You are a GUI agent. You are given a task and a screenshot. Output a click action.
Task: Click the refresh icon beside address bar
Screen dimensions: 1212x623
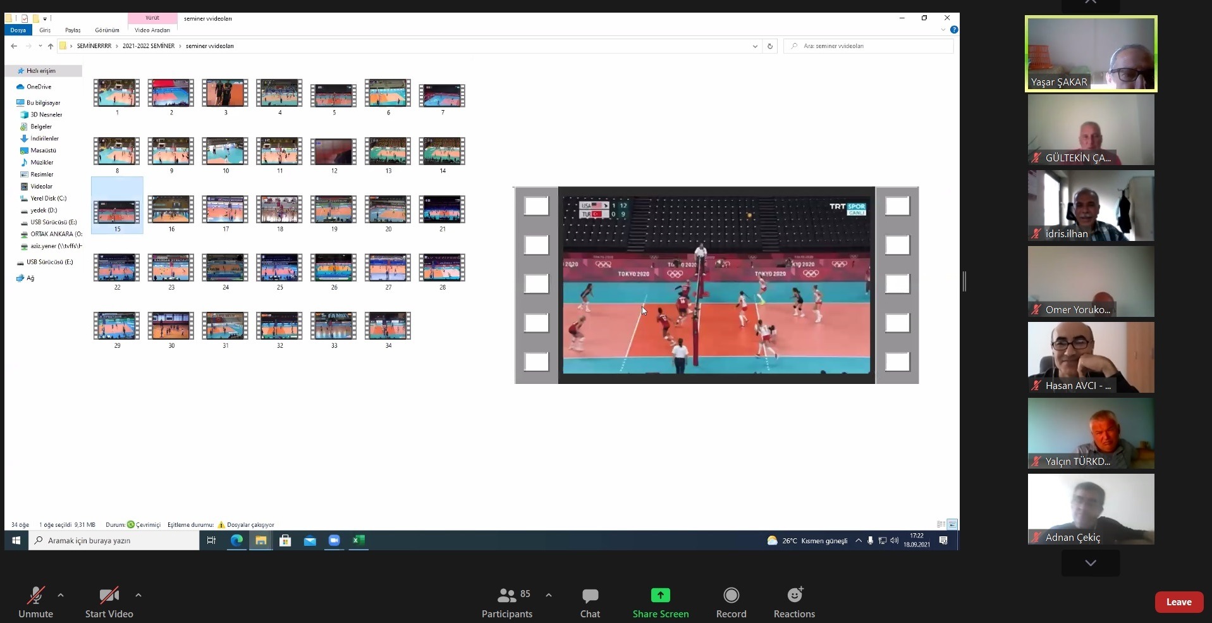point(769,46)
